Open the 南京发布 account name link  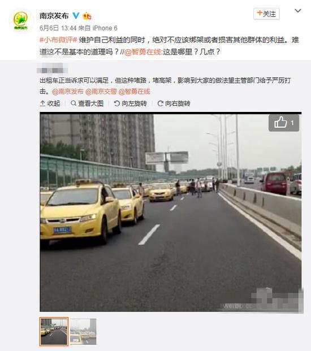click(x=54, y=16)
